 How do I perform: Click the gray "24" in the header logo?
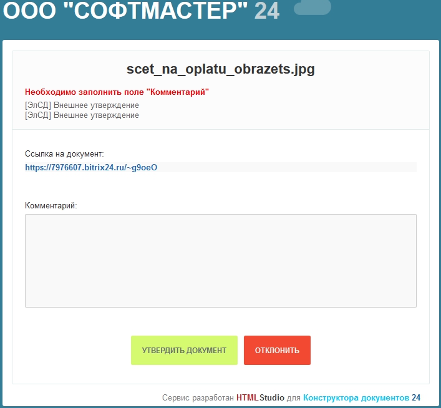click(x=267, y=11)
